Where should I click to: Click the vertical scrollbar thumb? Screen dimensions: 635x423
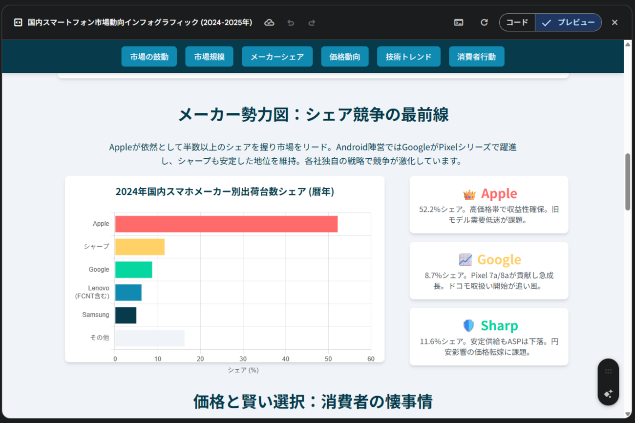point(628,182)
